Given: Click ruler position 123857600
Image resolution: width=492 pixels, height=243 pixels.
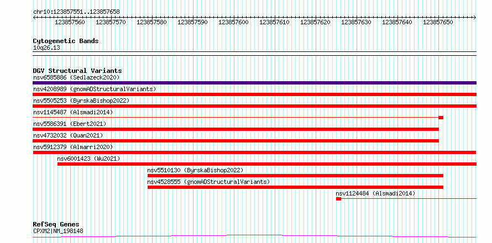Looking at the screenshot, I should click(x=233, y=22).
